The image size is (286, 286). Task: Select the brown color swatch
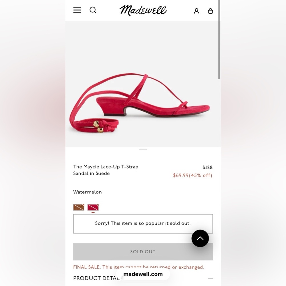click(x=79, y=207)
